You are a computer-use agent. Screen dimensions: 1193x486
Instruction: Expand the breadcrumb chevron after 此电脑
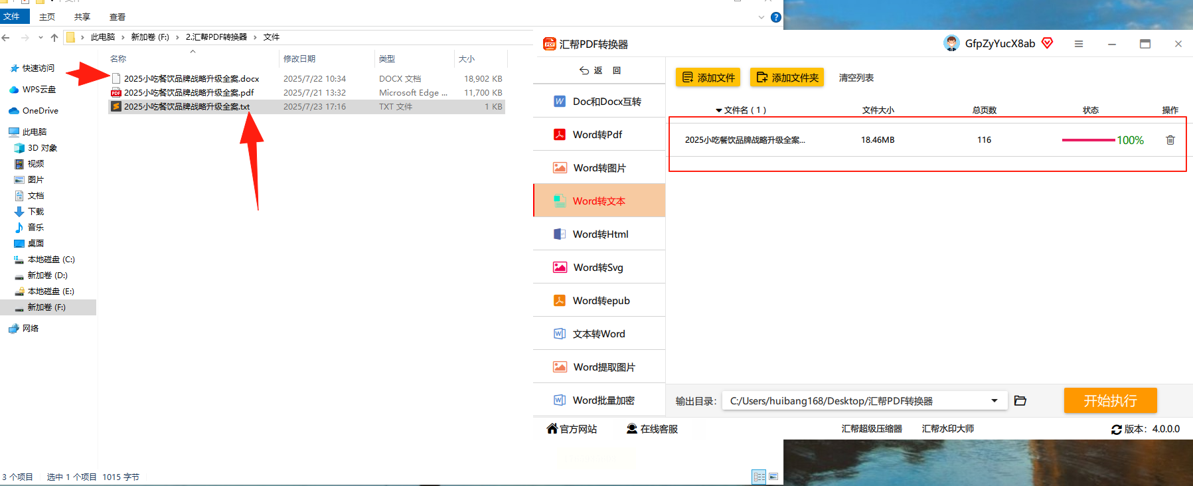pos(123,37)
